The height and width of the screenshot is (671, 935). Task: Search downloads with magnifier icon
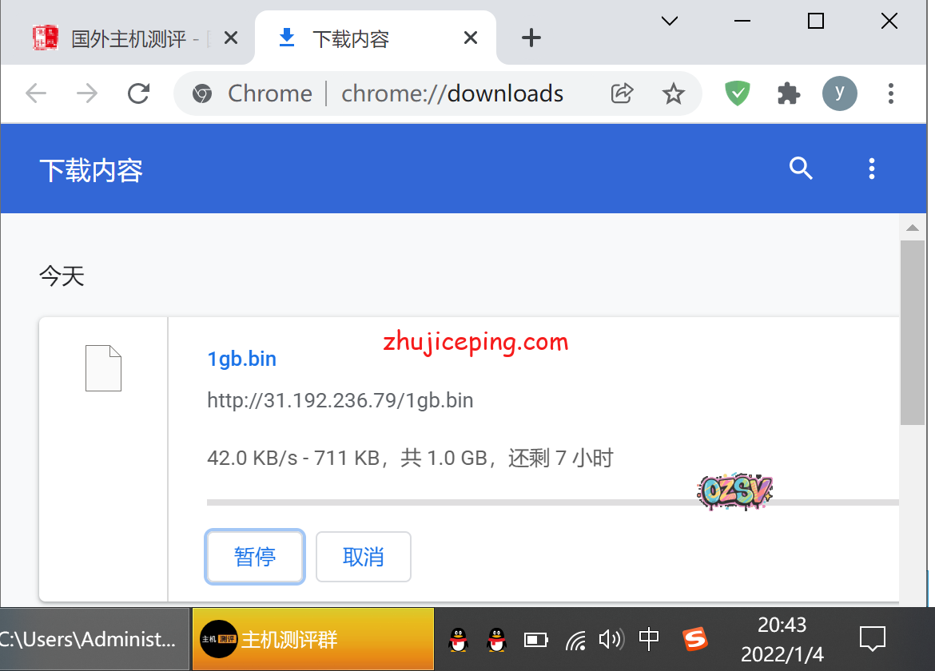801,169
